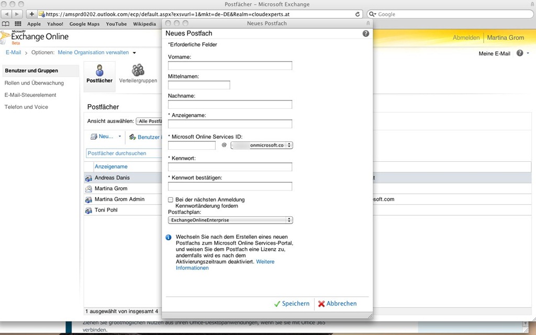
Task: Click the info icon beside license notice
Action: [169, 237]
